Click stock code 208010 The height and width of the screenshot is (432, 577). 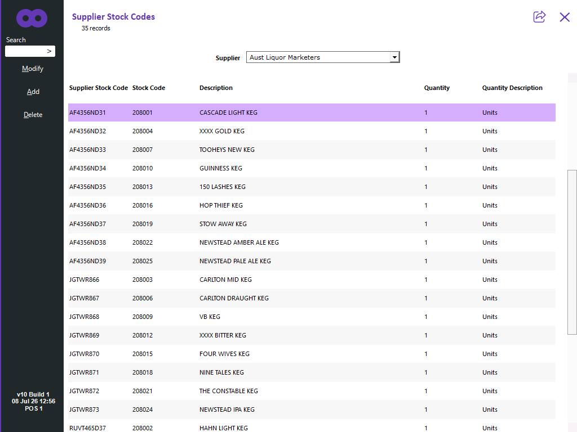(143, 168)
